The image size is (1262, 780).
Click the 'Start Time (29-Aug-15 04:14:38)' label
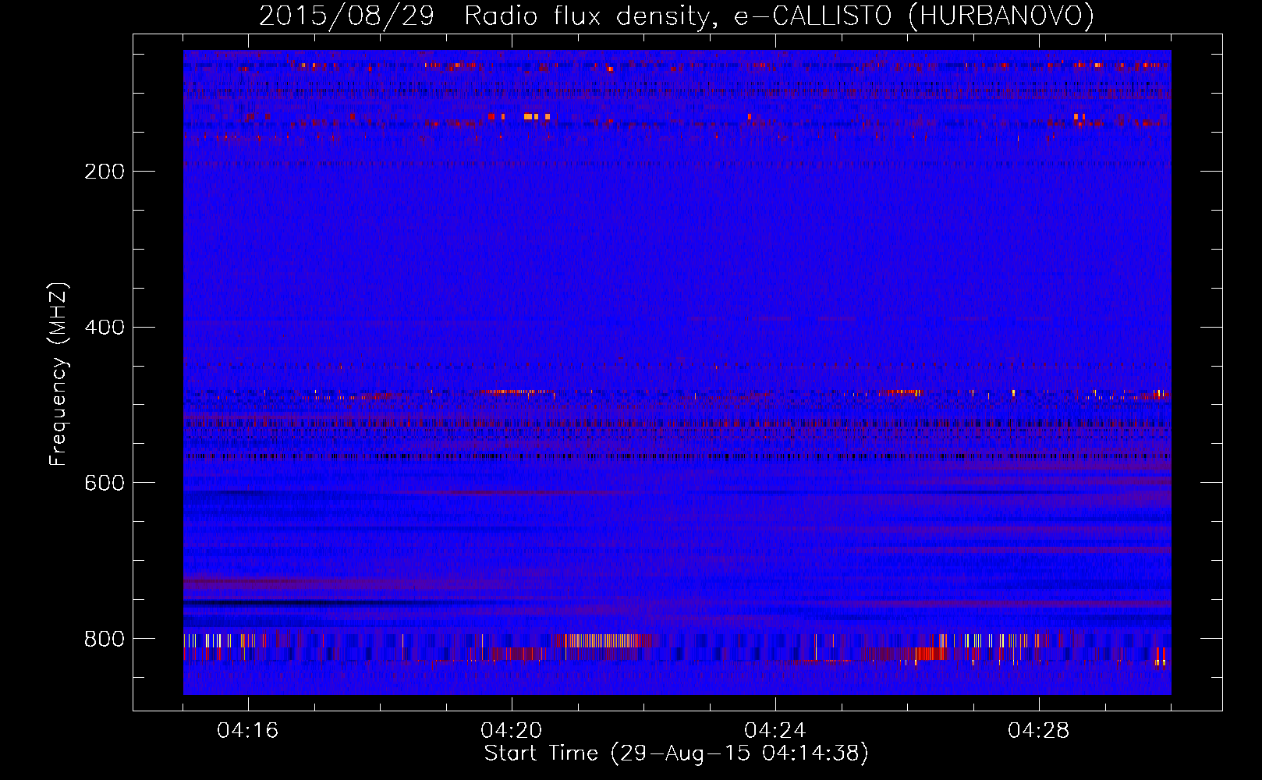676,753
